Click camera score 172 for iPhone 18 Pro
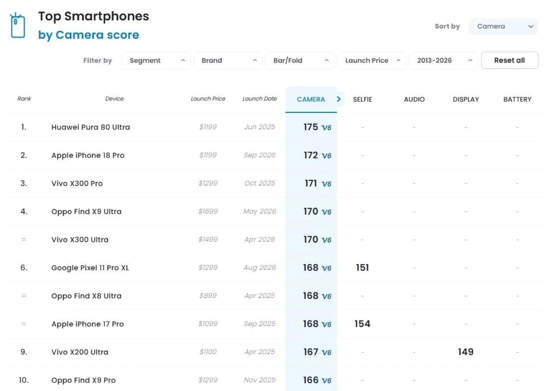Screen dimensions: 556x391 point(311,155)
